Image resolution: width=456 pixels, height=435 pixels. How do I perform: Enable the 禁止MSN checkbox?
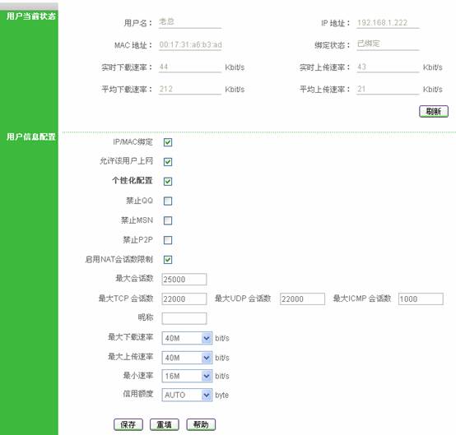168,220
